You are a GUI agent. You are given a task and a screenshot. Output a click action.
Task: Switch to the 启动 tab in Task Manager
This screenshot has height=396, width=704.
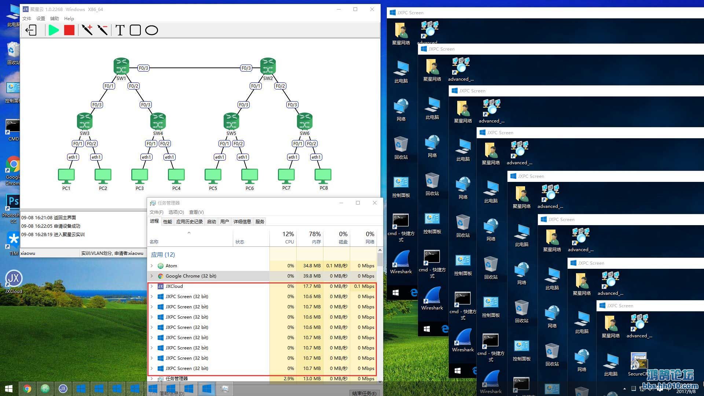(x=212, y=221)
